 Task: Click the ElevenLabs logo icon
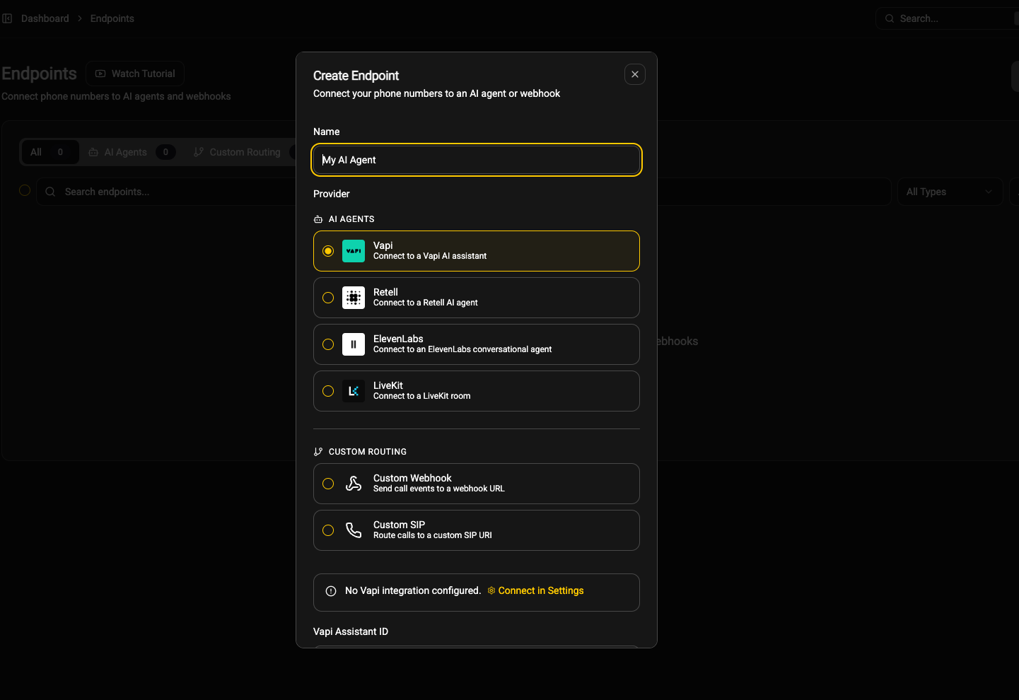pos(354,344)
